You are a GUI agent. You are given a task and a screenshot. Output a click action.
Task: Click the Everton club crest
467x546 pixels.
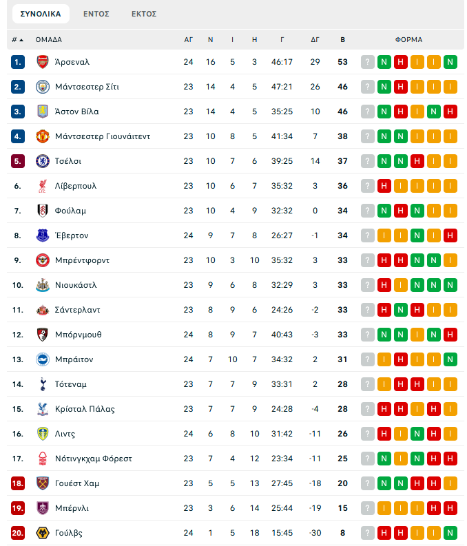click(43, 235)
